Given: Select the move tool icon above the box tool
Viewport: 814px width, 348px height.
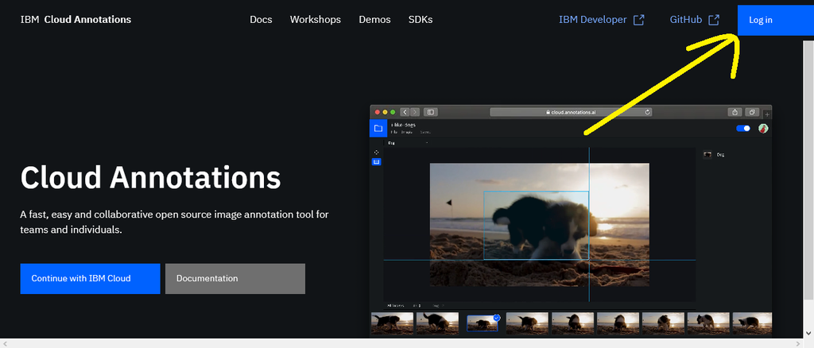Looking at the screenshot, I should (x=377, y=152).
